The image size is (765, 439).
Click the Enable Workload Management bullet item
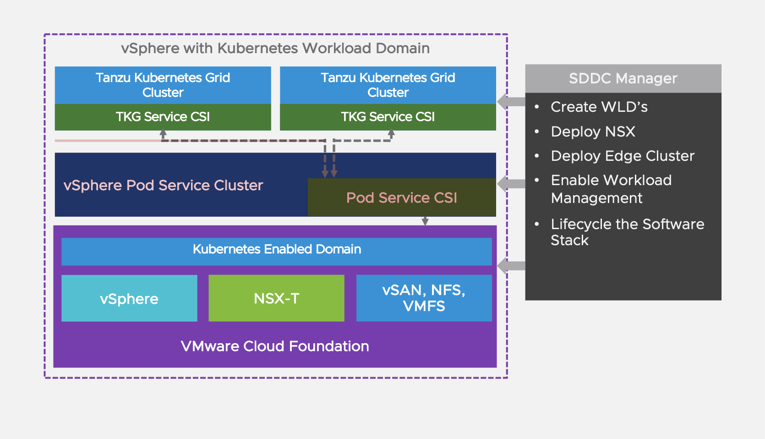tap(611, 189)
